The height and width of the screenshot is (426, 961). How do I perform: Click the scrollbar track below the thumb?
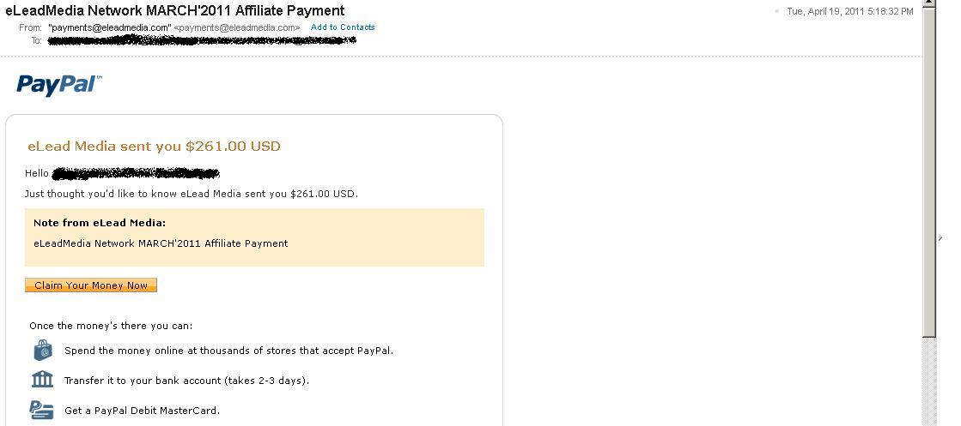[x=929, y=381]
